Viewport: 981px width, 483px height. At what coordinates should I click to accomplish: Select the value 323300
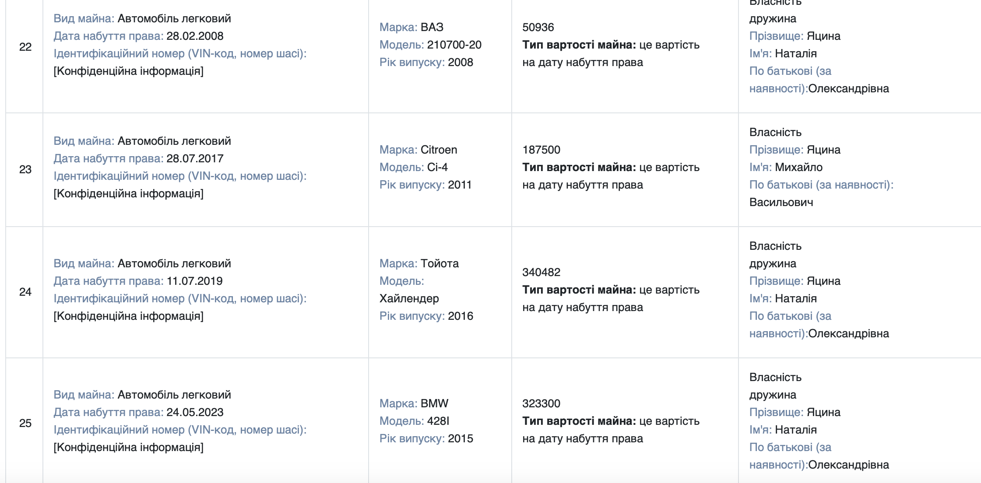coord(541,403)
